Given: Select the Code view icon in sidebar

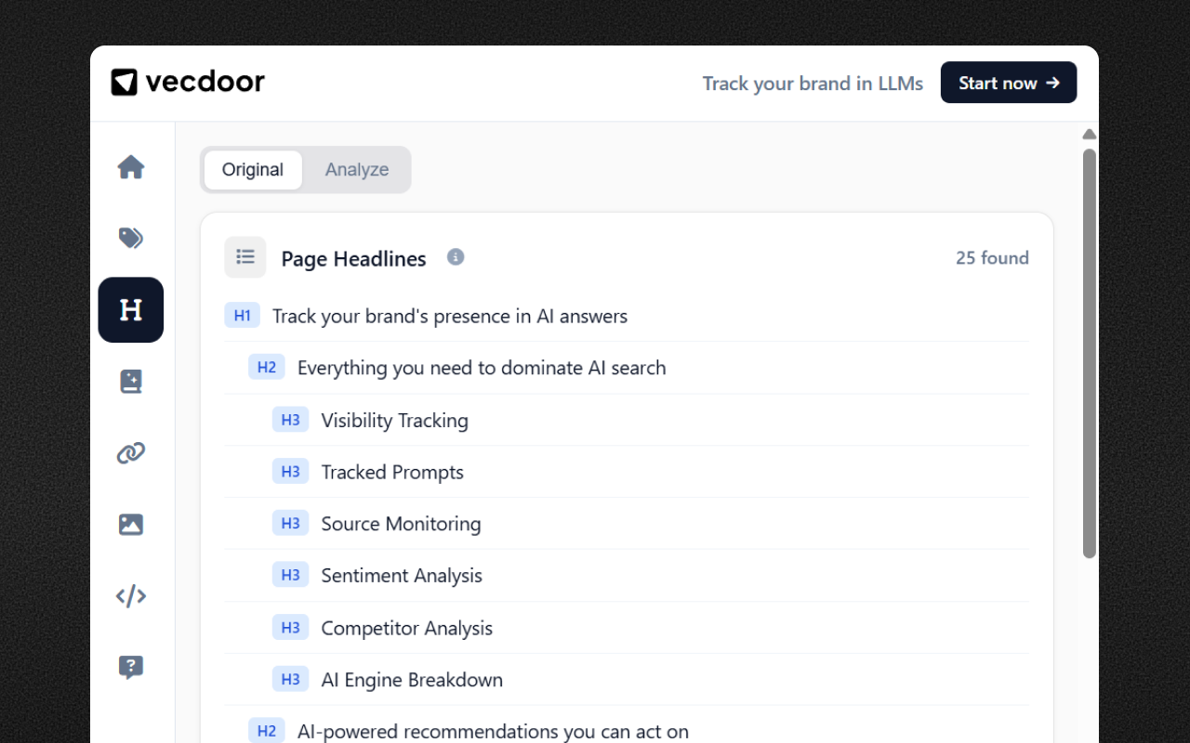Looking at the screenshot, I should click(130, 595).
